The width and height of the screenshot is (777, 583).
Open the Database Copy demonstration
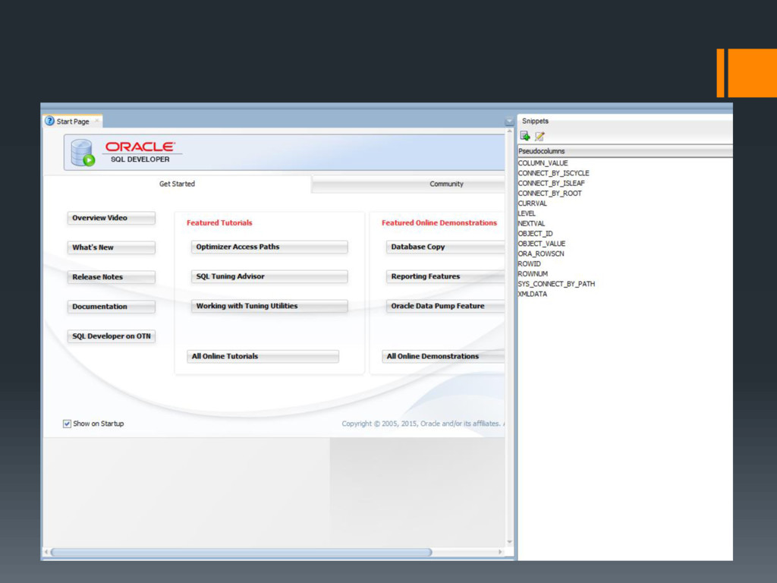pos(445,247)
